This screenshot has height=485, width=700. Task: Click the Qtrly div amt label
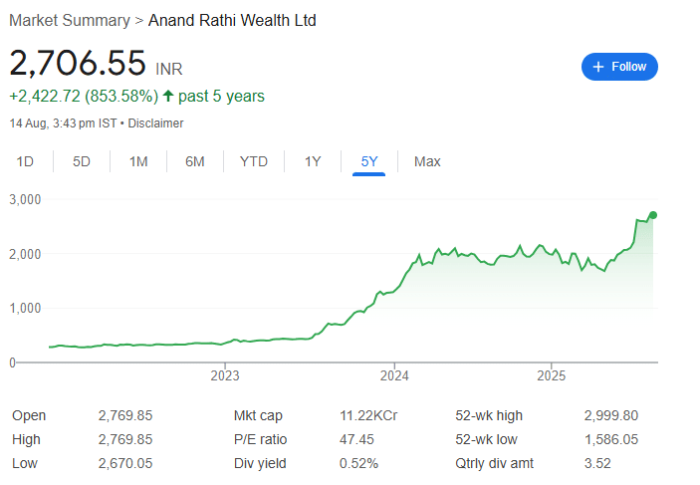(494, 463)
